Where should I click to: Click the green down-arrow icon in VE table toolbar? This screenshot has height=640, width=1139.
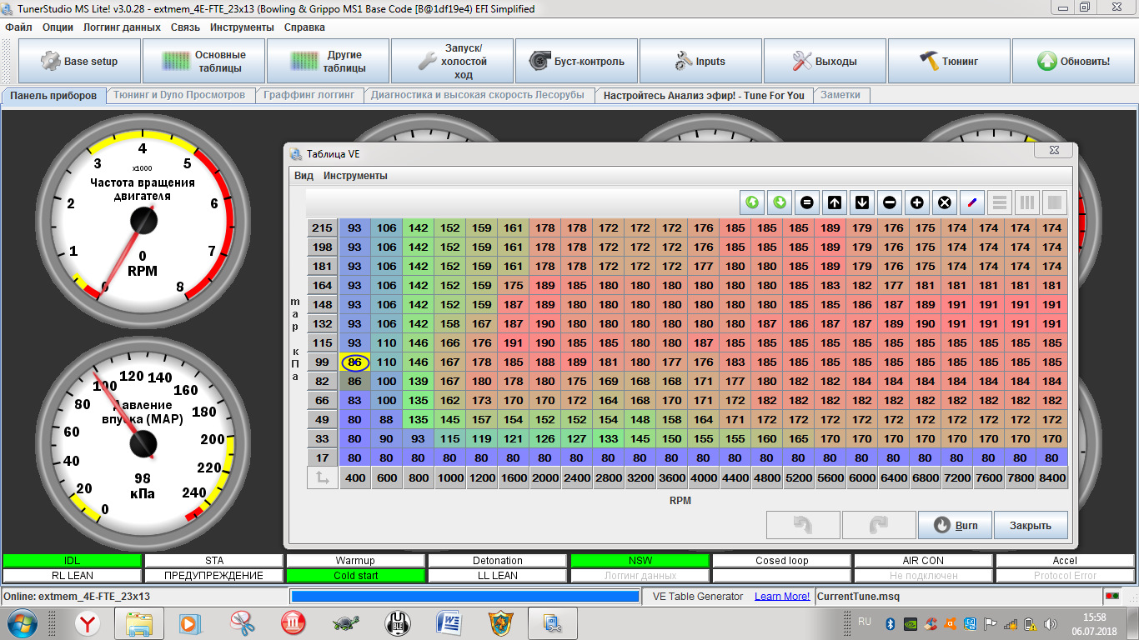pyautogui.click(x=780, y=202)
